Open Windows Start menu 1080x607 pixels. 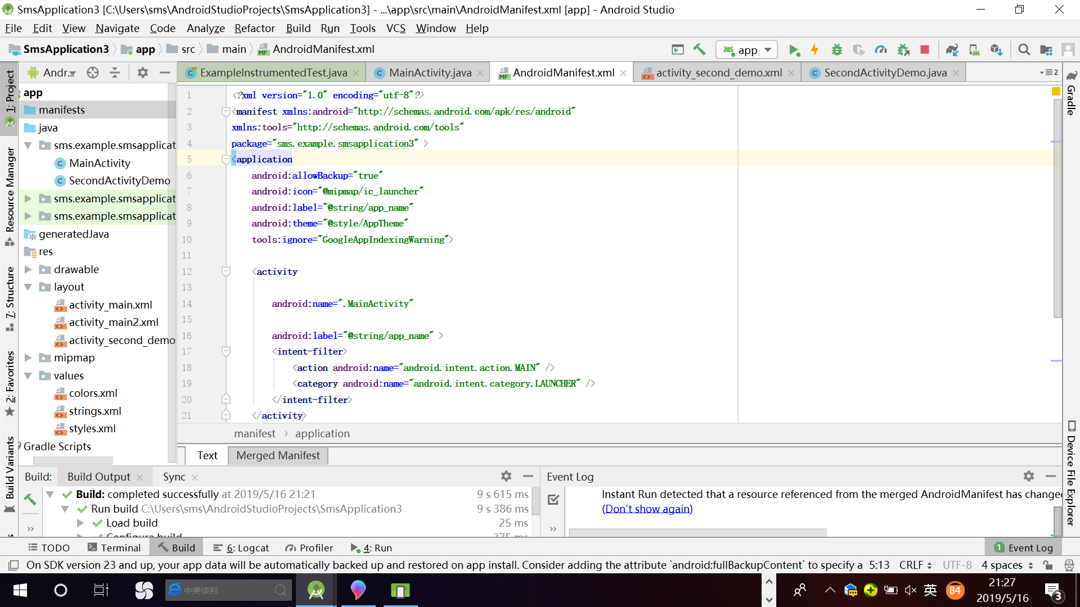[20, 590]
